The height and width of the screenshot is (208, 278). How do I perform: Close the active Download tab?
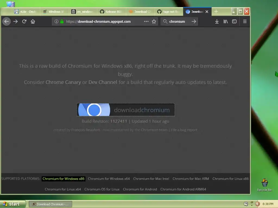pyautogui.click(x=207, y=12)
